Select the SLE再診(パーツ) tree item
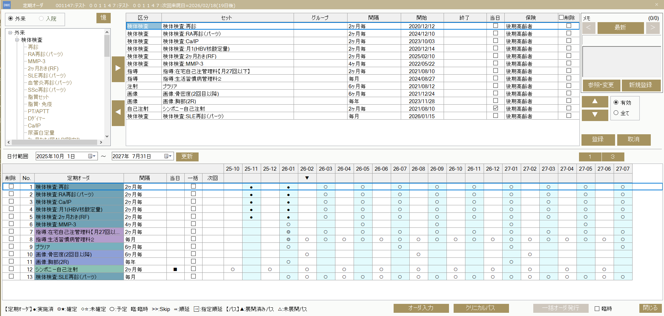The height and width of the screenshot is (316, 664). tap(47, 76)
